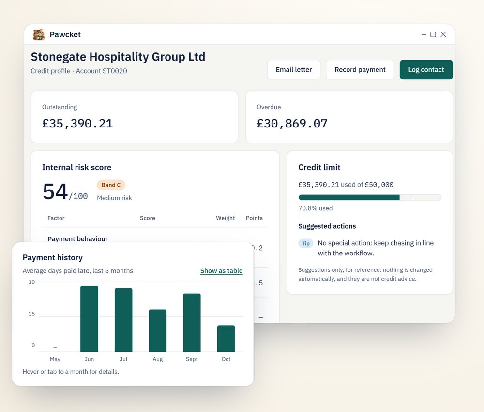Click the risk score value 54
The image size is (484, 412).
click(x=55, y=191)
